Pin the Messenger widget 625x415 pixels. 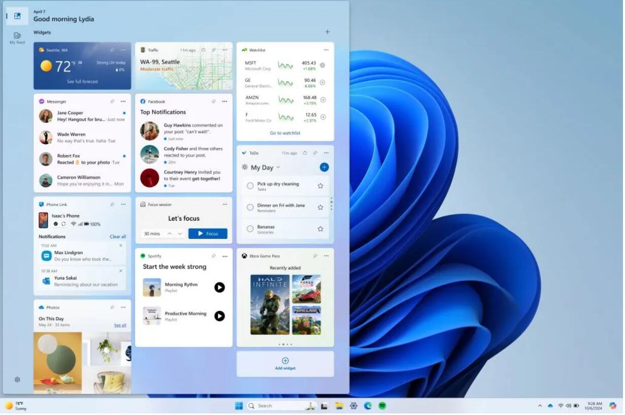tap(112, 102)
